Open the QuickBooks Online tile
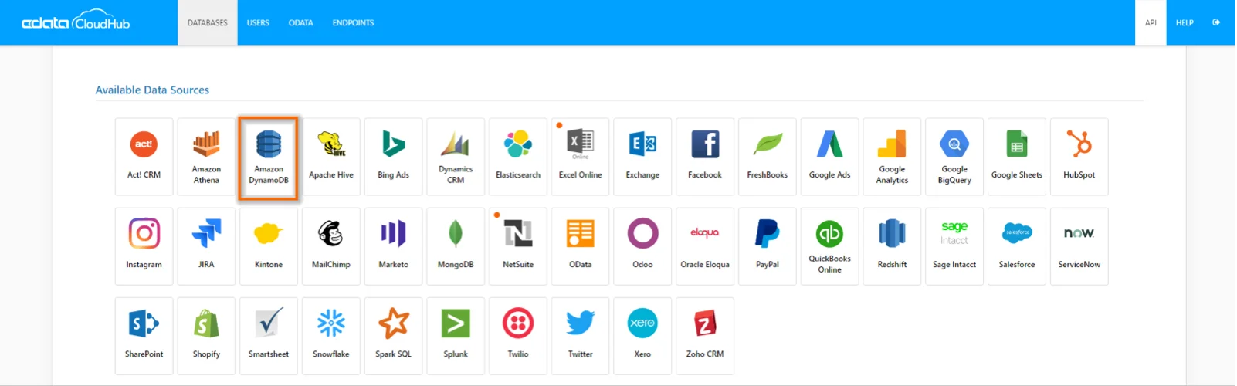 (830, 246)
